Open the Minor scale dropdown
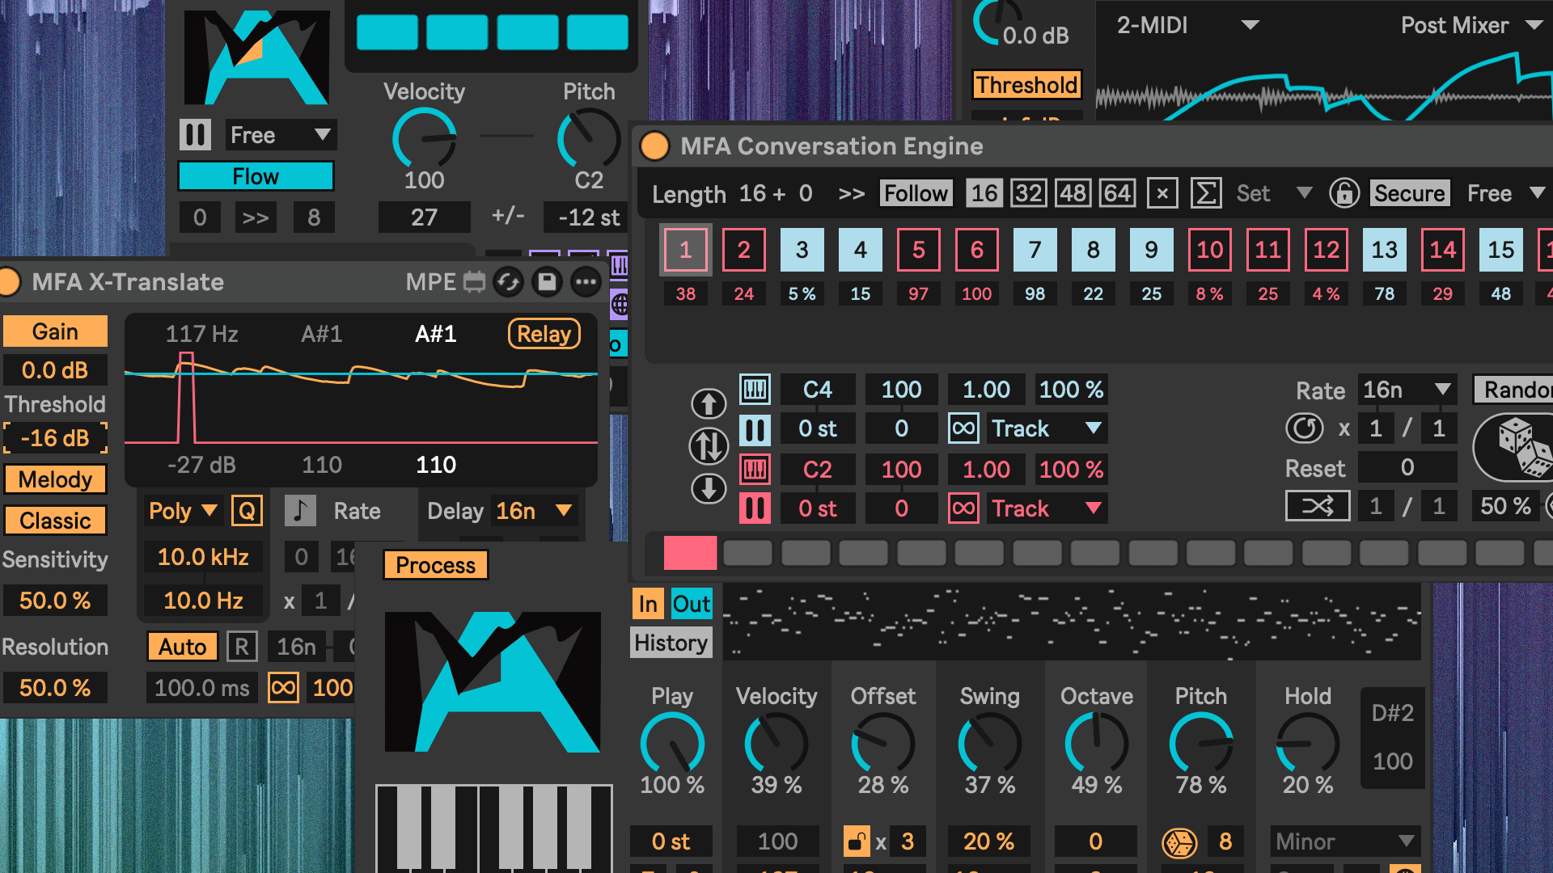This screenshot has height=873, width=1553. tap(1344, 841)
